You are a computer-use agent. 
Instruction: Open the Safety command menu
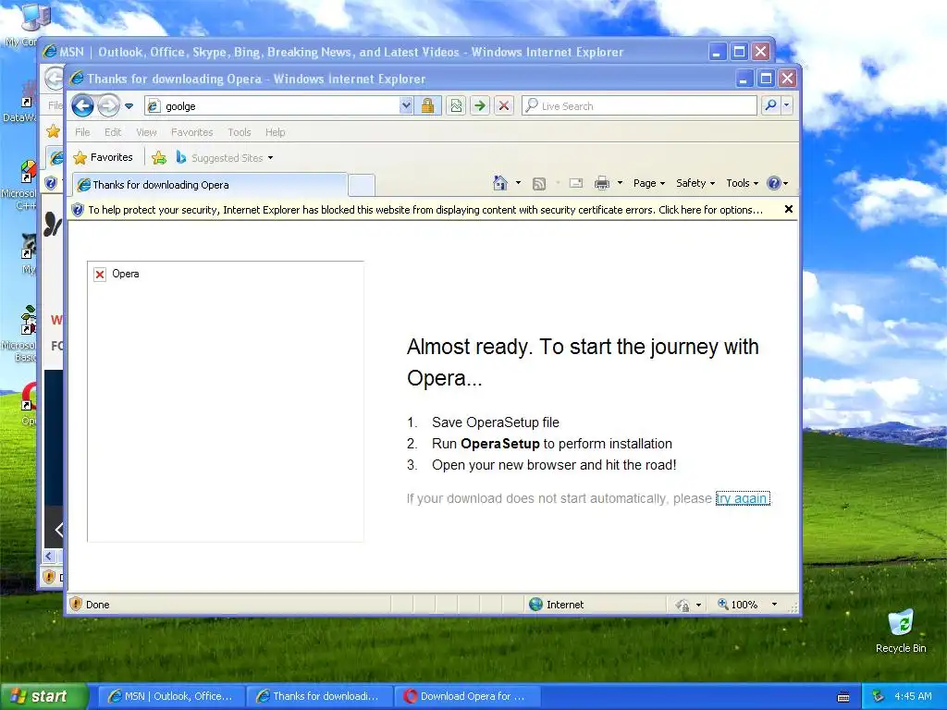click(695, 183)
